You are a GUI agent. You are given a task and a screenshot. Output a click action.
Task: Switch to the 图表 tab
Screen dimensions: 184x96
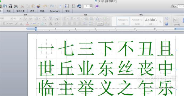[42, 11]
